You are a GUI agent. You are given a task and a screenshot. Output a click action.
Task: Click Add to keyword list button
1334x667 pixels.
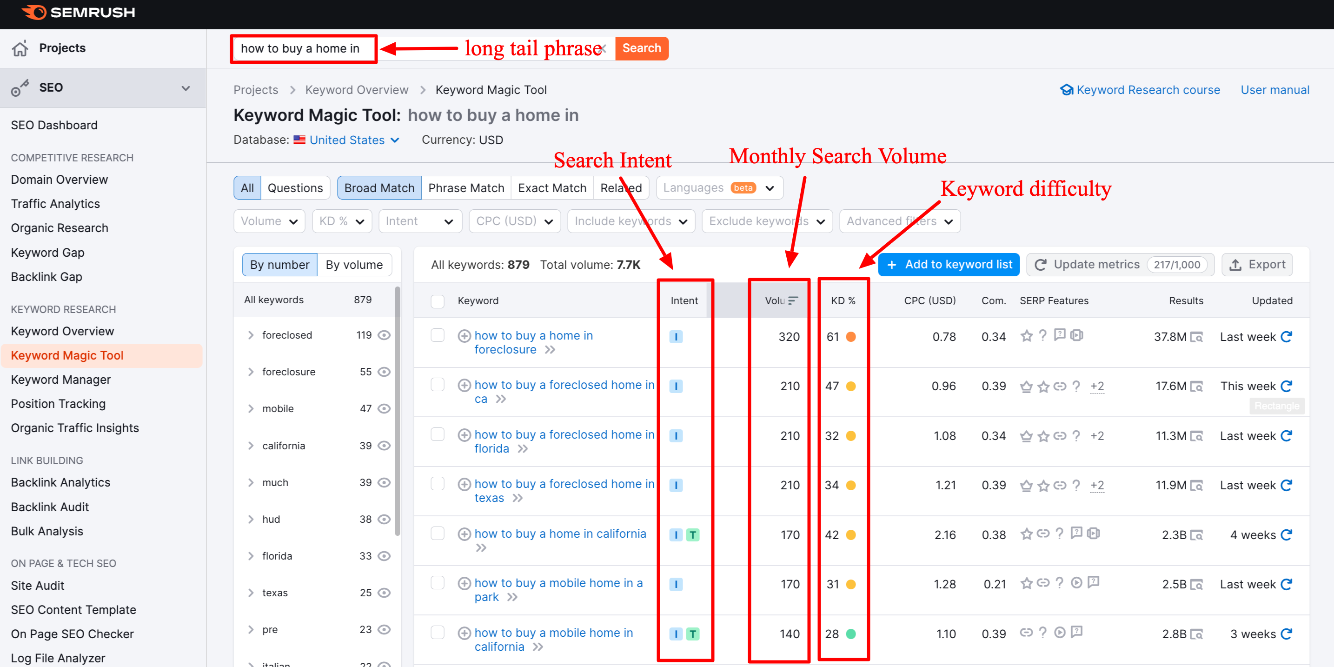pyautogui.click(x=949, y=265)
